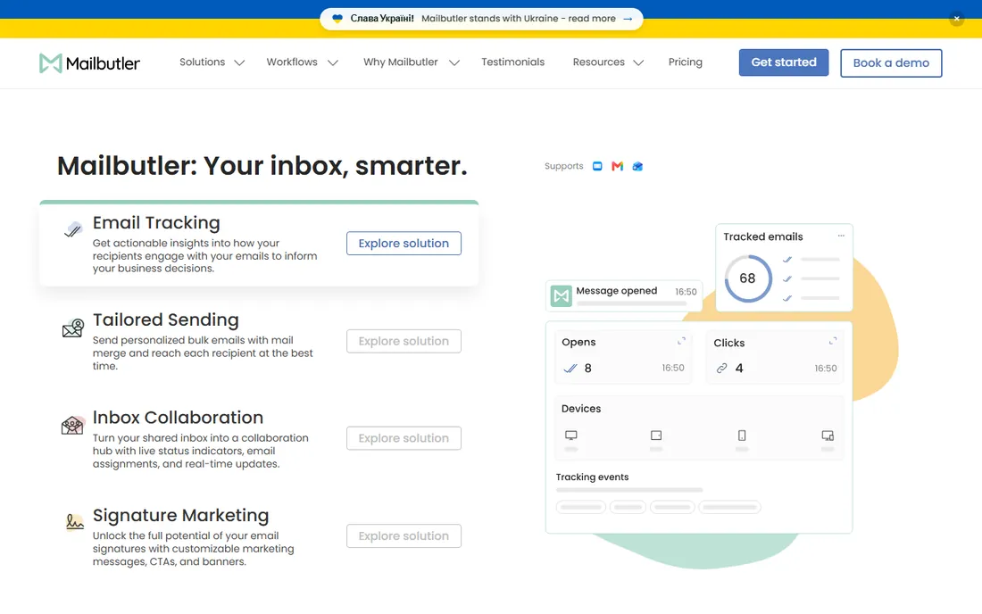Screen dimensions: 982x614
Task: Click the tablet device icon
Action: click(656, 435)
